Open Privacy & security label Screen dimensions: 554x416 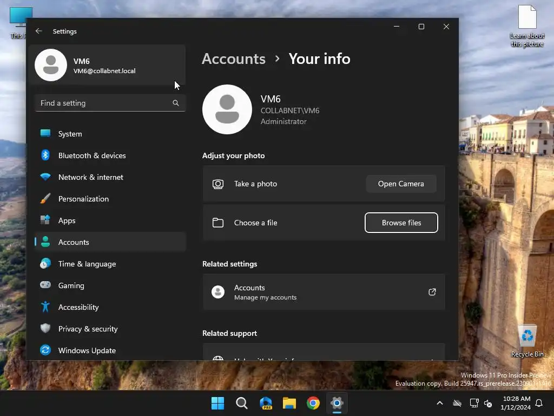pos(88,329)
